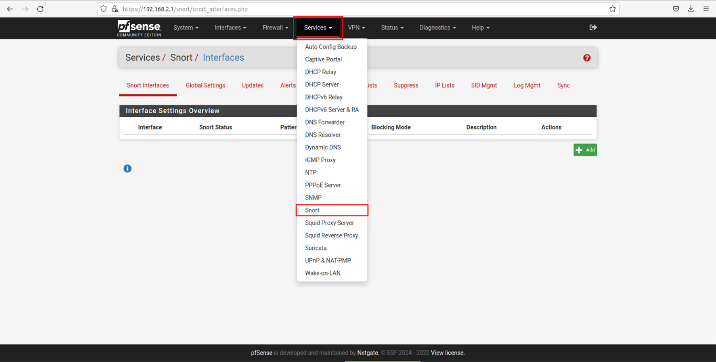
Task: Open the Log Mgmt tab
Action: pos(527,85)
